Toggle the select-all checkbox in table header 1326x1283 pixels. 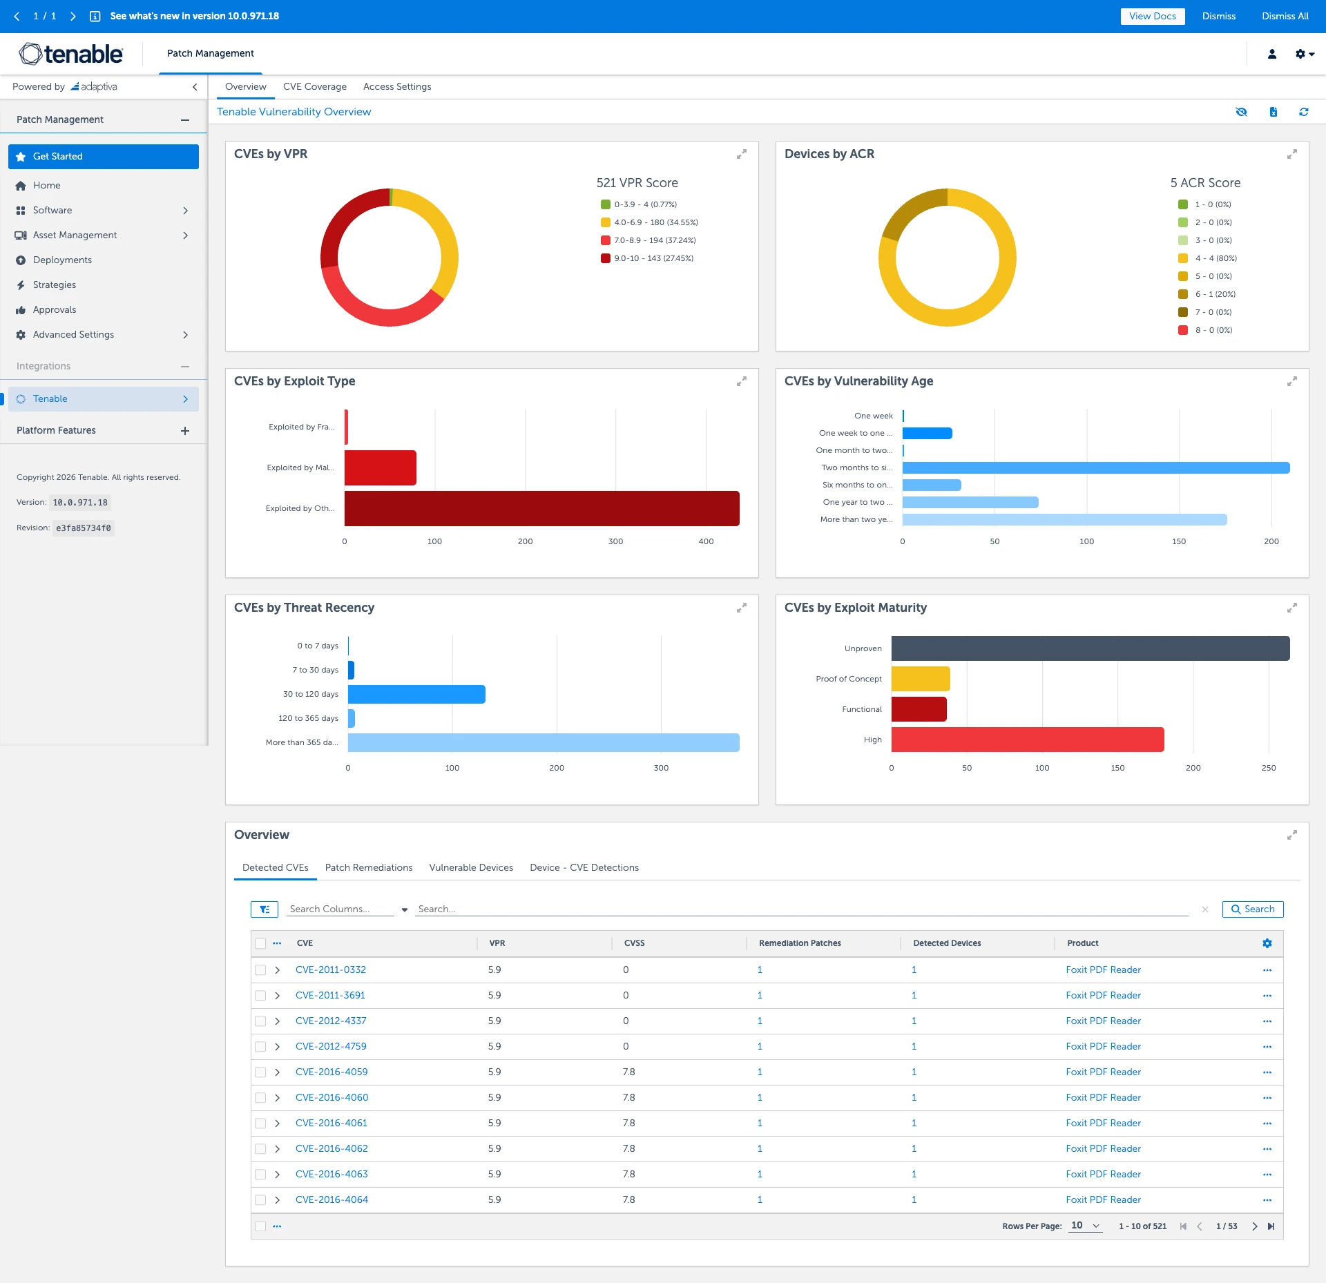point(260,943)
